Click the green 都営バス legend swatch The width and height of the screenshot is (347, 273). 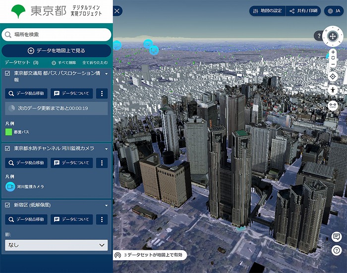coord(8,132)
